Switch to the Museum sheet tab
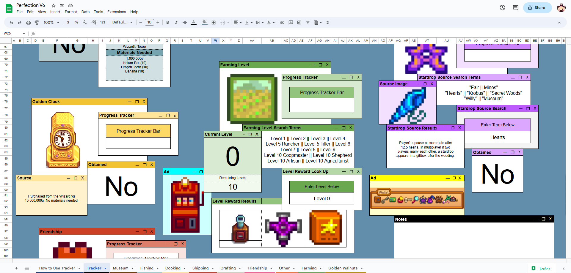 click(121, 268)
